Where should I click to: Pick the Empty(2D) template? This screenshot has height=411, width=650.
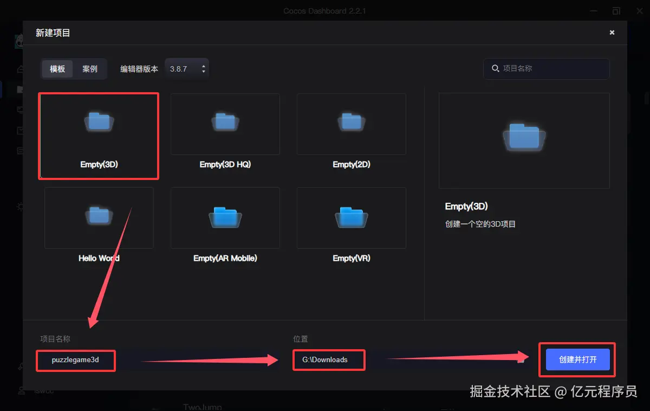pos(352,132)
